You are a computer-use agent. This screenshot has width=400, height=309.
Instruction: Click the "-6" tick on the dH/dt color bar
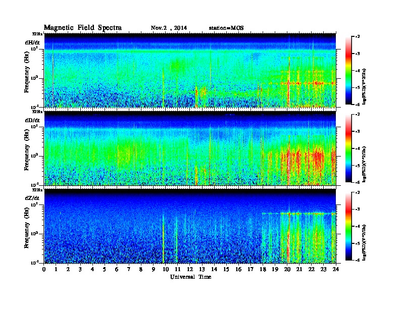tap(358, 105)
